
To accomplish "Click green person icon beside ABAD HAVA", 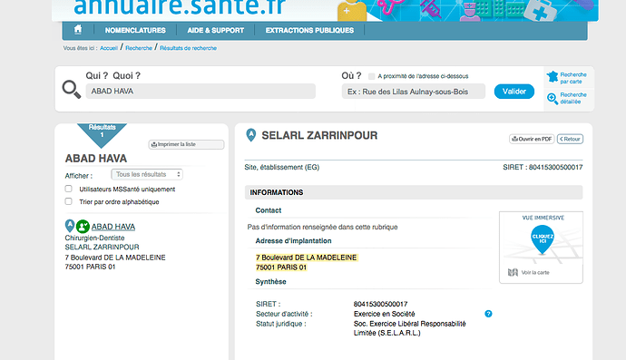I will pyautogui.click(x=83, y=227).
